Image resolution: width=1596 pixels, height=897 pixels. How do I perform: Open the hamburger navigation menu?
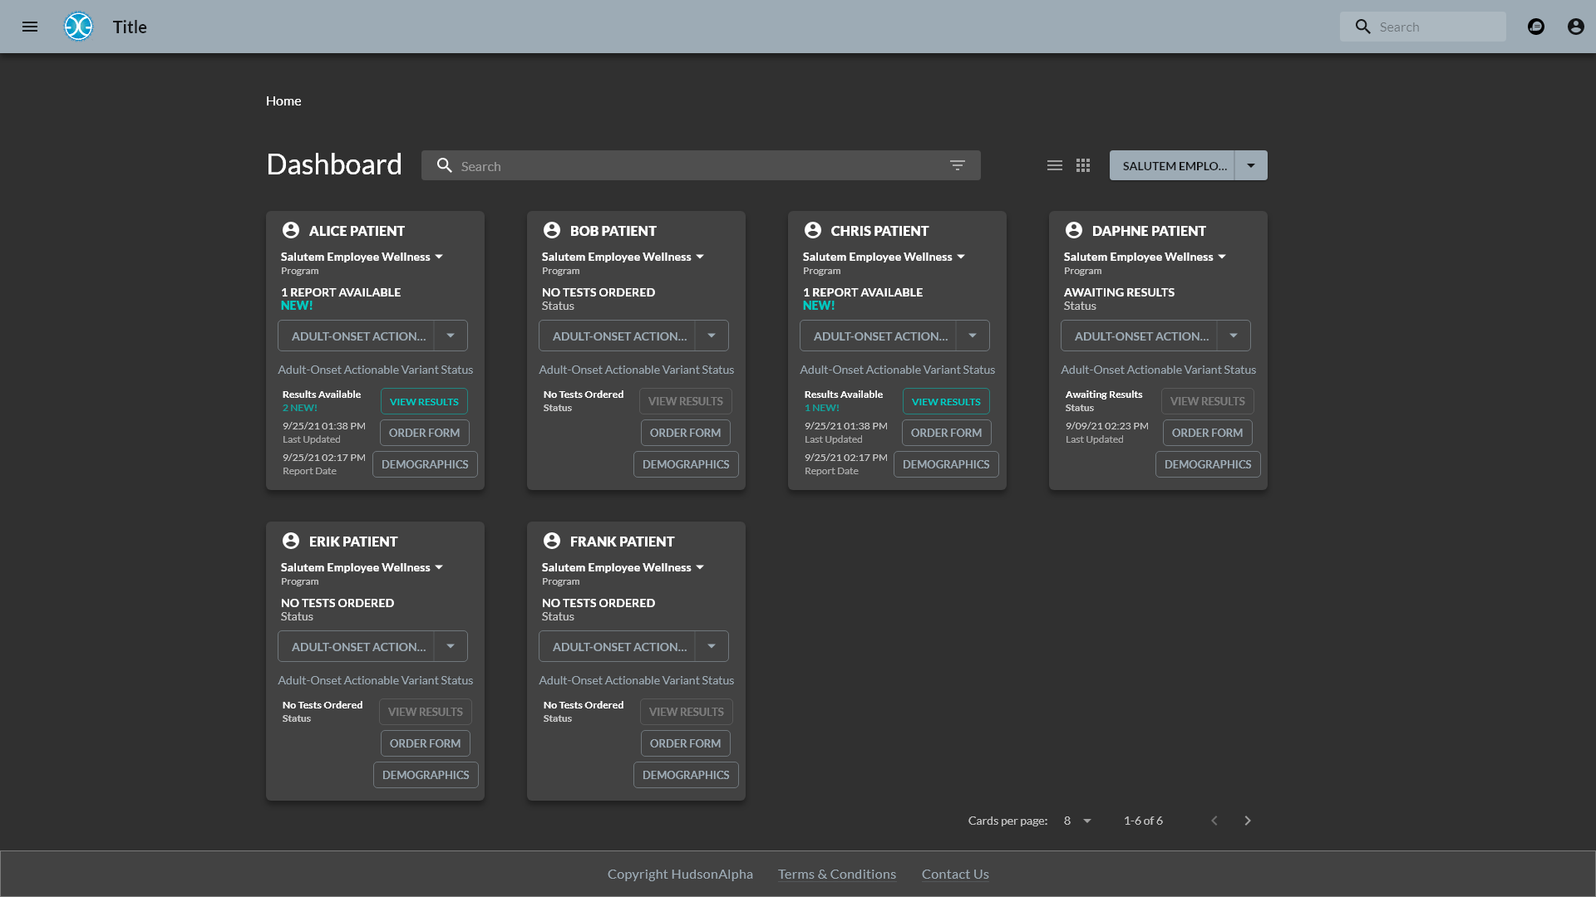30,27
